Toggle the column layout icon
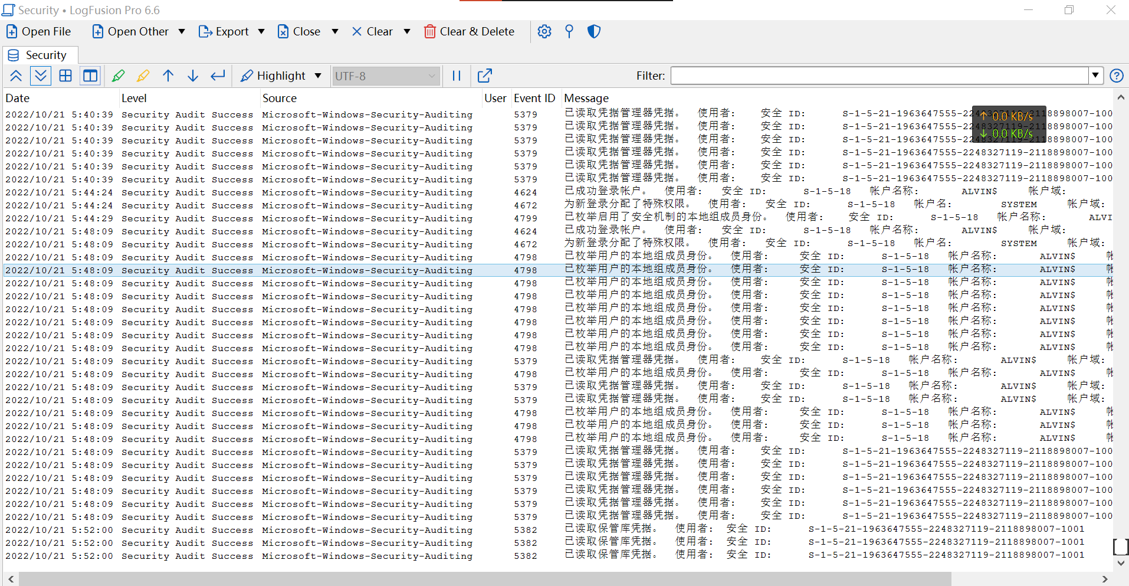Screen dimensions: 1129x586 (x=90, y=76)
